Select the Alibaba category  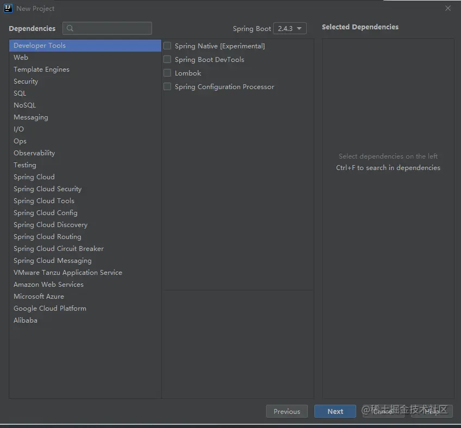click(85, 320)
